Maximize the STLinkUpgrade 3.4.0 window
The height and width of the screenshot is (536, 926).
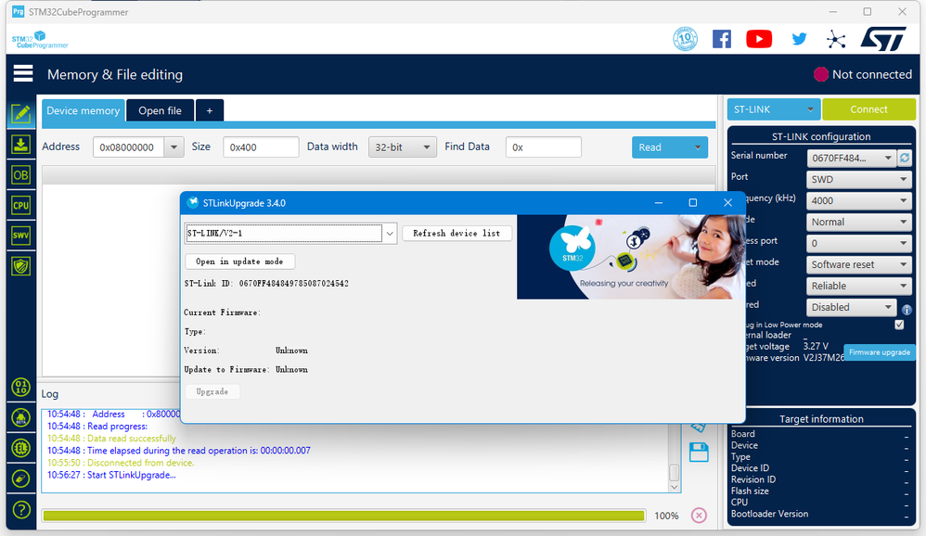pos(693,202)
